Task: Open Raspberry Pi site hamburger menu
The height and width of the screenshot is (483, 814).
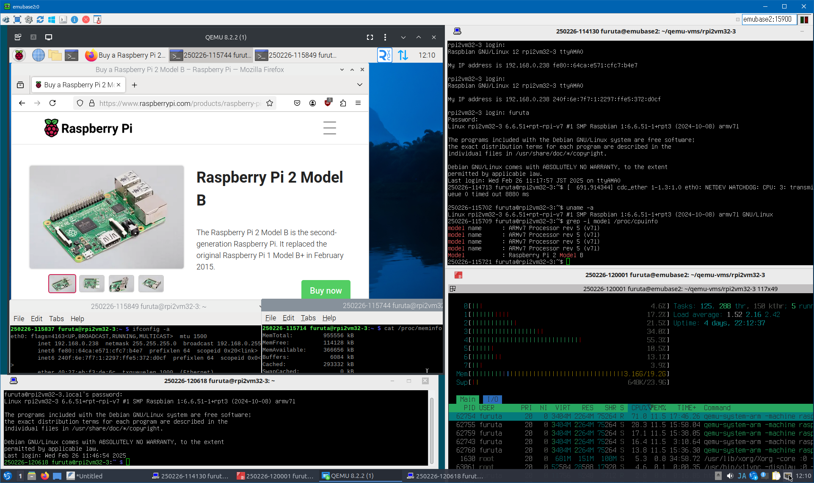Action: (329, 128)
